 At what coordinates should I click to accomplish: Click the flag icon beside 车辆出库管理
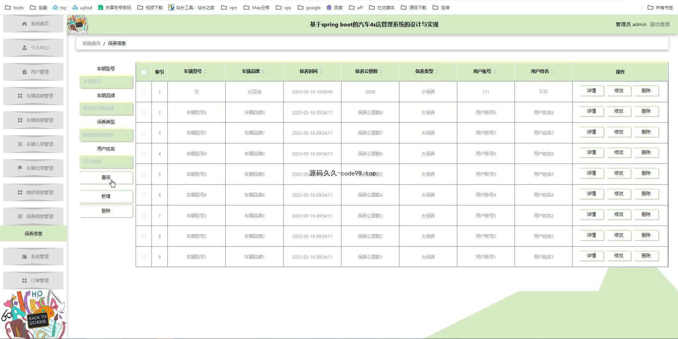click(20, 168)
